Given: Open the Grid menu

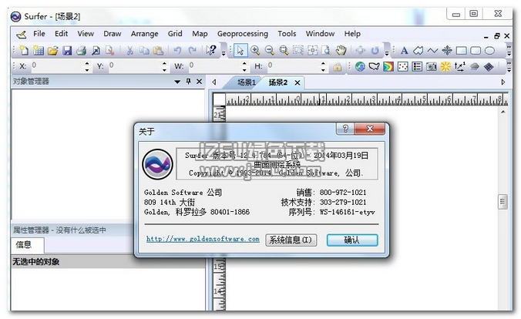Looking at the screenshot, I should [175, 34].
